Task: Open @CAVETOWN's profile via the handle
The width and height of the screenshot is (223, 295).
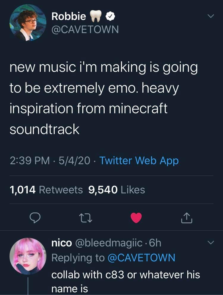Action: click(x=85, y=29)
